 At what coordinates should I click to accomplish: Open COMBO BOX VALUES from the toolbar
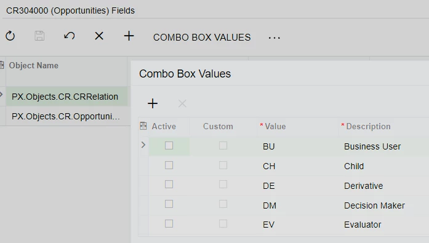(202, 37)
